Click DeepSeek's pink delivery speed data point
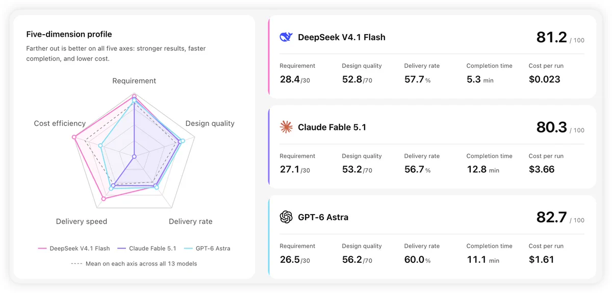Image resolution: width=612 pixels, height=293 pixels. [x=104, y=199]
